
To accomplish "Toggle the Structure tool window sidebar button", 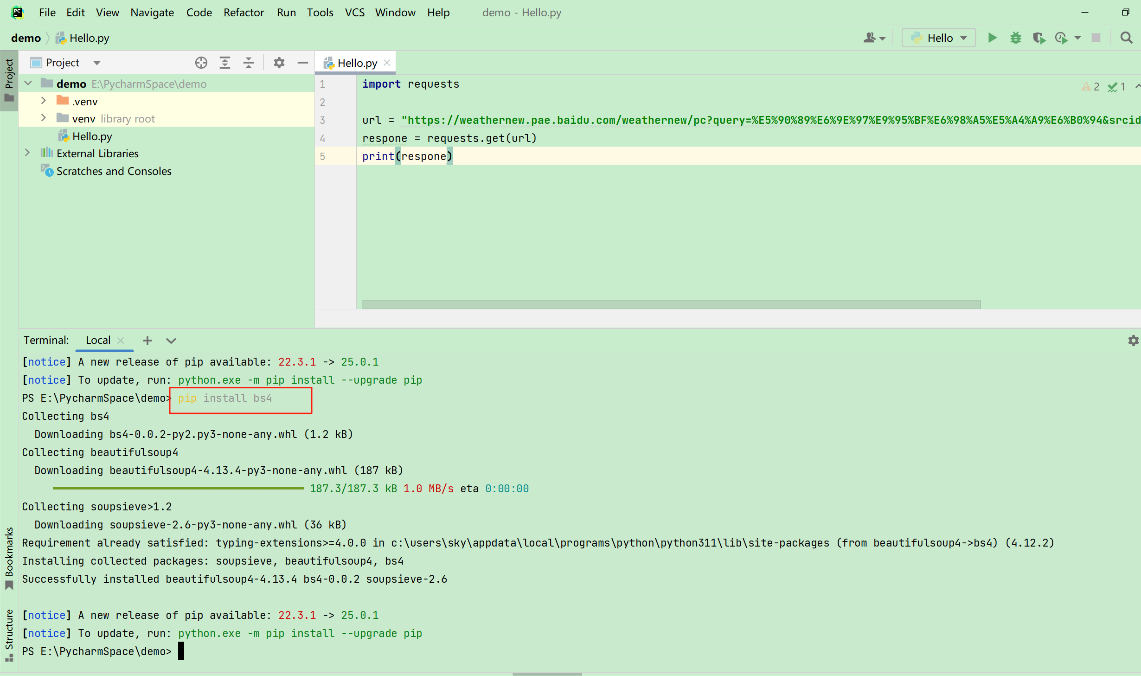I will (x=9, y=635).
